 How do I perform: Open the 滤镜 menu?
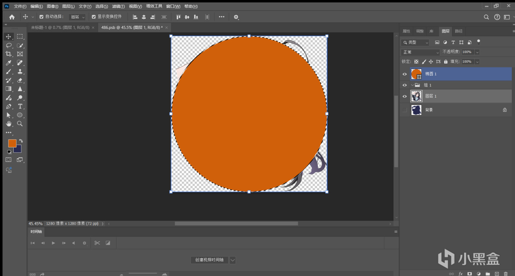[x=119, y=6]
